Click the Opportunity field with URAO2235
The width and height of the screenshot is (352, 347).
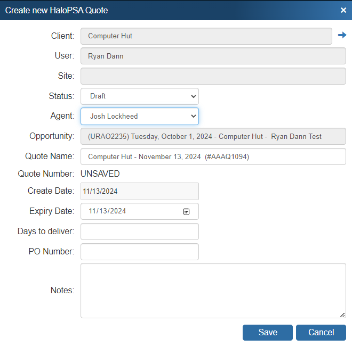213,136
